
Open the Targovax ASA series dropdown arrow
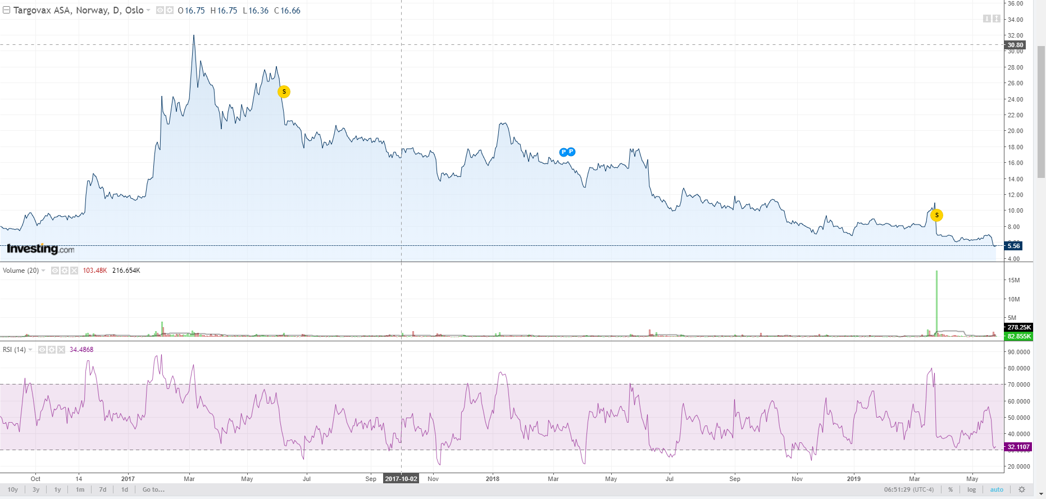coord(148,11)
